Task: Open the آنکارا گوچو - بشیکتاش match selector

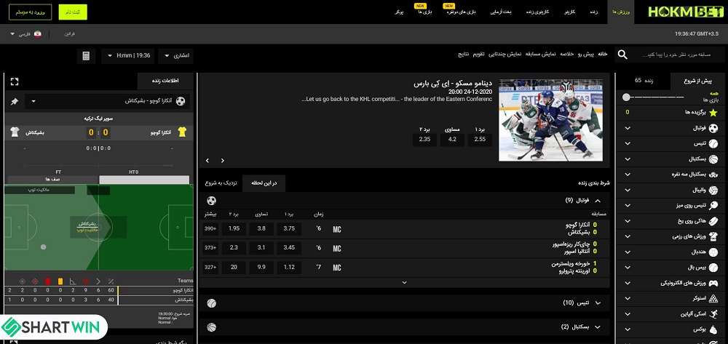Action: coord(107,101)
